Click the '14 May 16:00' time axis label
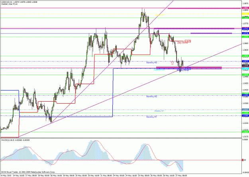Screen dimensions: 249x177 (x=19, y=175)
